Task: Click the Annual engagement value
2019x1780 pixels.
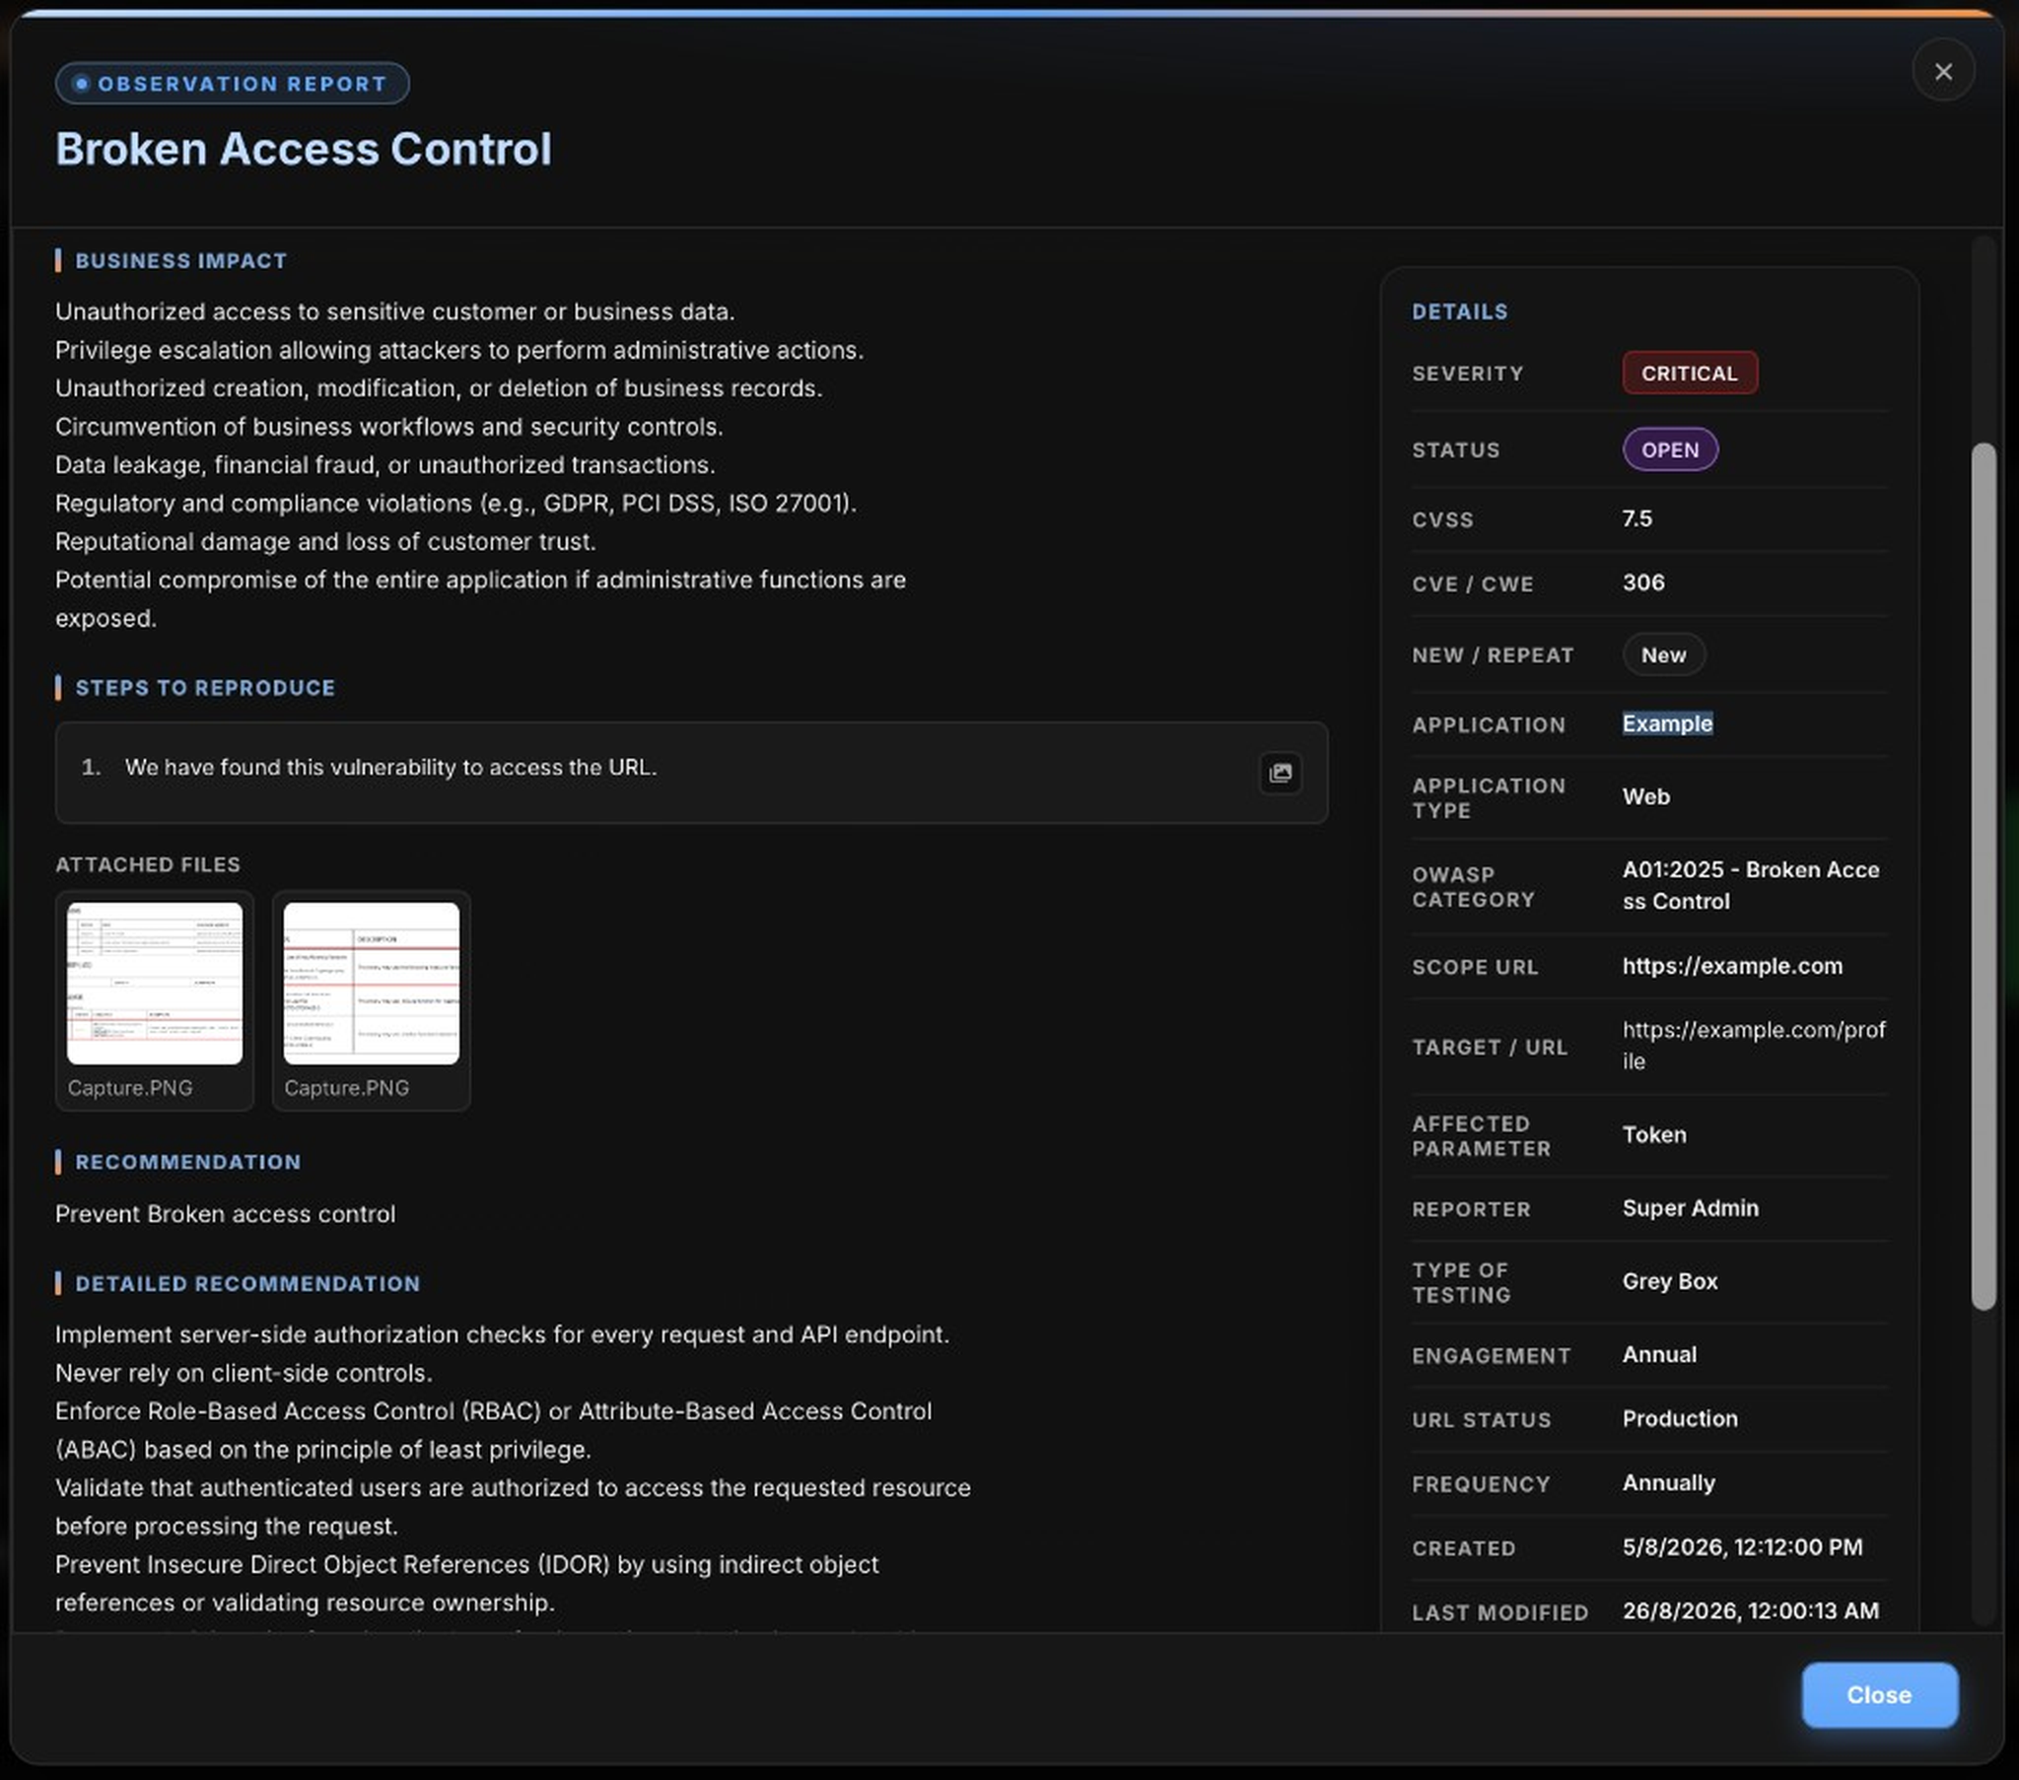Action: coord(1659,1354)
